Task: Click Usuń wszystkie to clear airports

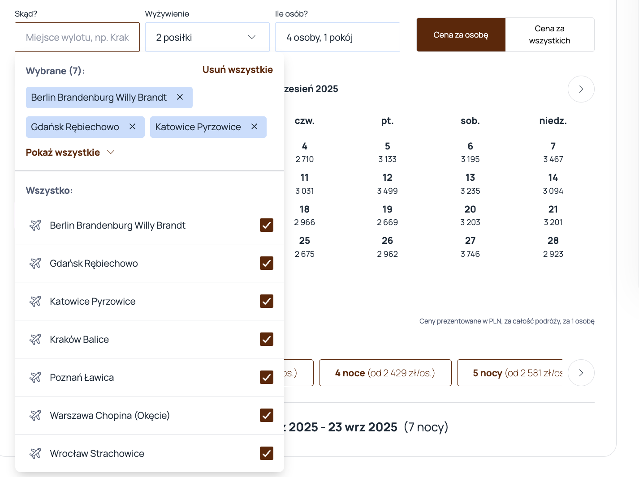Action: (237, 70)
